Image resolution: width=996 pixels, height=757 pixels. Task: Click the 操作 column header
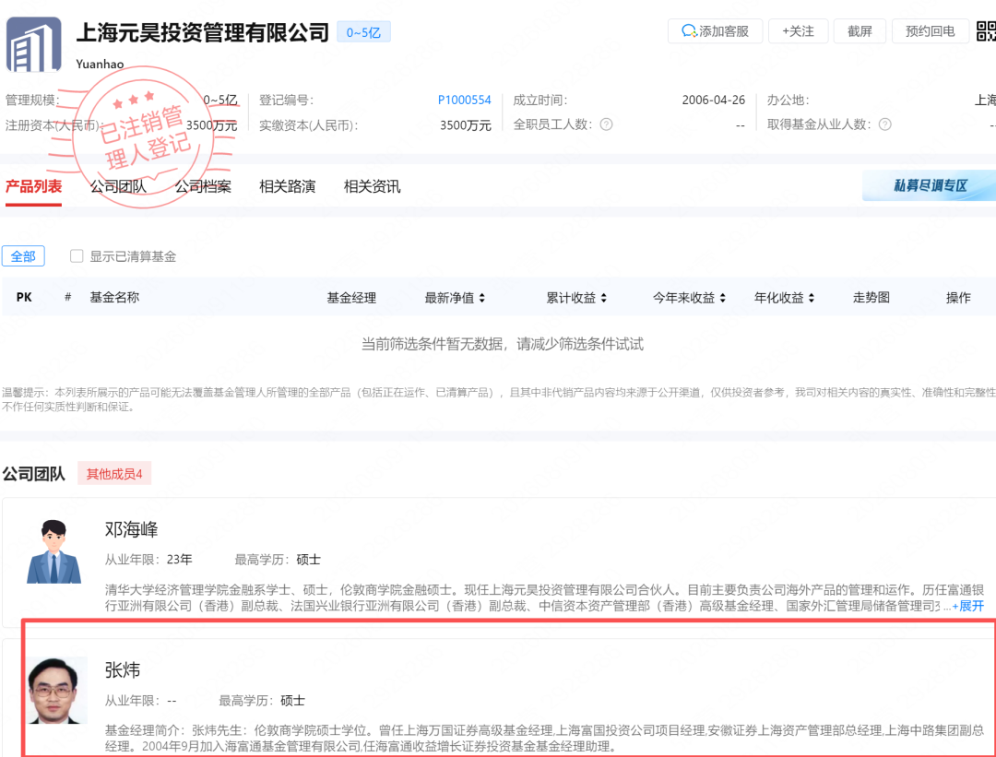point(958,297)
